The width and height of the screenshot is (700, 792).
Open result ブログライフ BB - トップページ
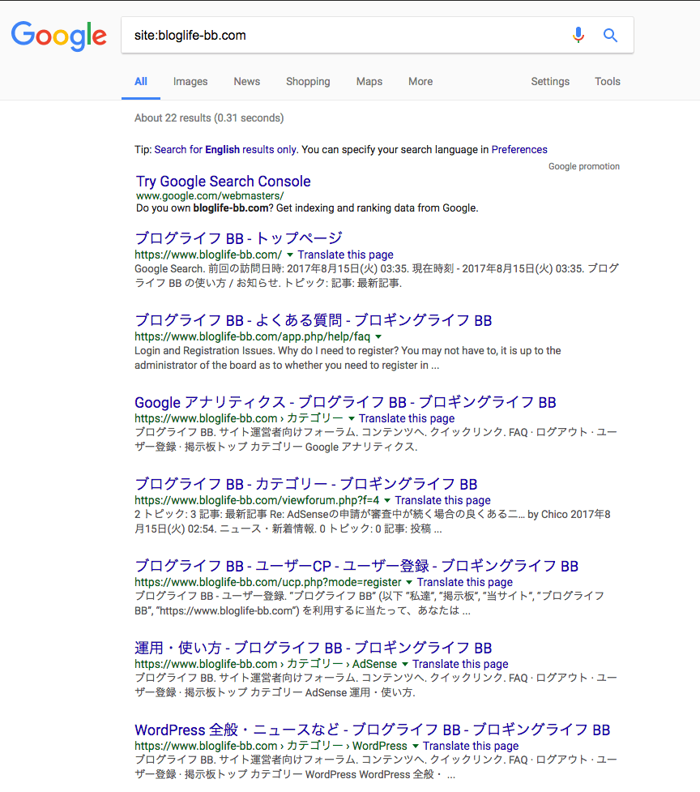pyautogui.click(x=239, y=238)
